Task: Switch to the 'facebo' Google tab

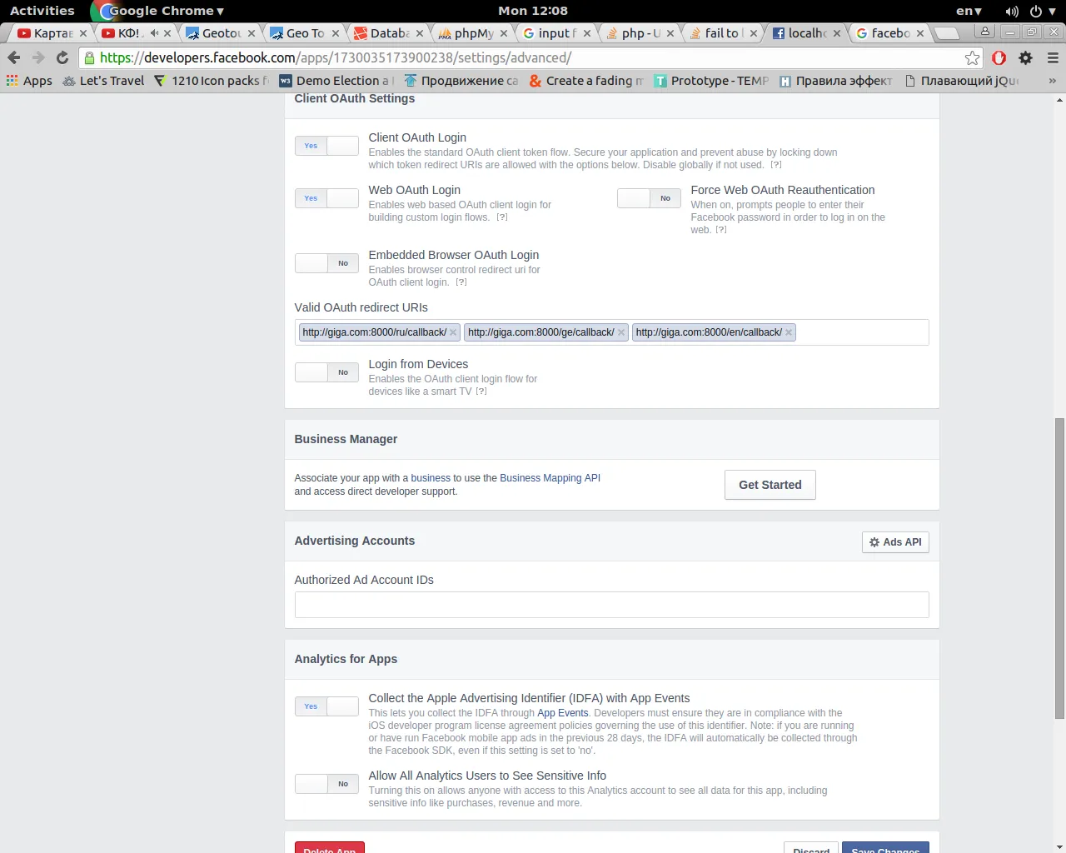Action: (x=889, y=33)
